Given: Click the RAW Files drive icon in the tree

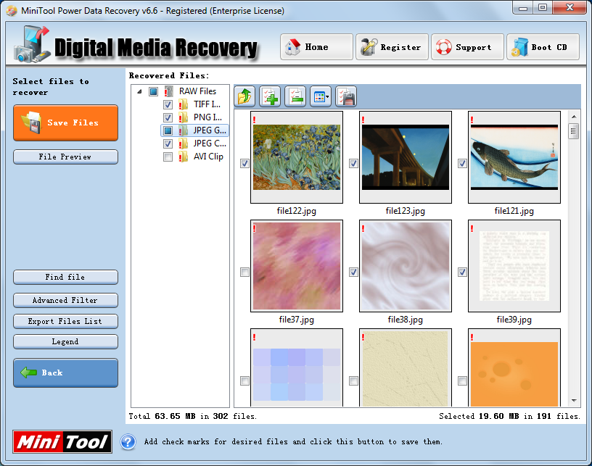Looking at the screenshot, I should [169, 91].
